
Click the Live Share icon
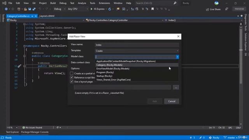[207, 9]
